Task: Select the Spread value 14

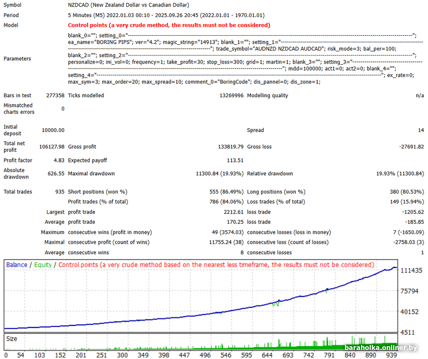Action: [x=421, y=130]
